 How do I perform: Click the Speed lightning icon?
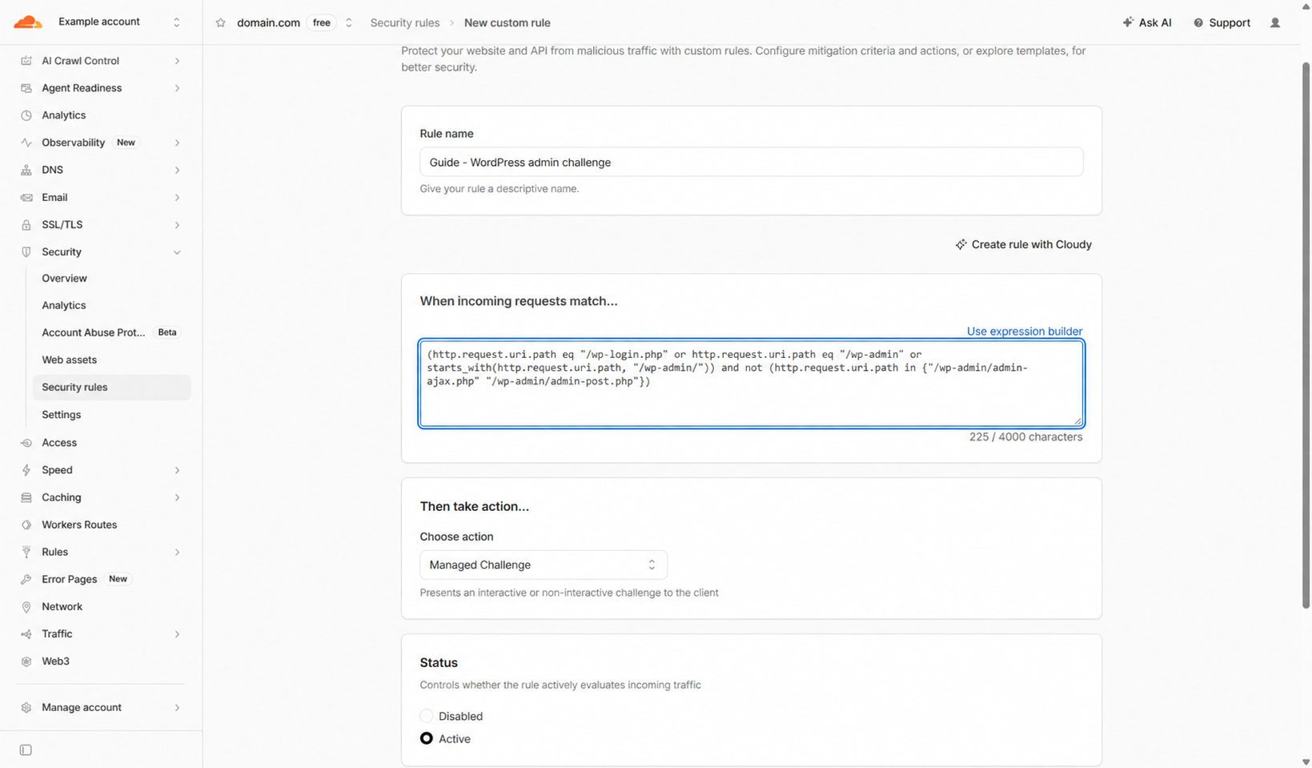(26, 470)
